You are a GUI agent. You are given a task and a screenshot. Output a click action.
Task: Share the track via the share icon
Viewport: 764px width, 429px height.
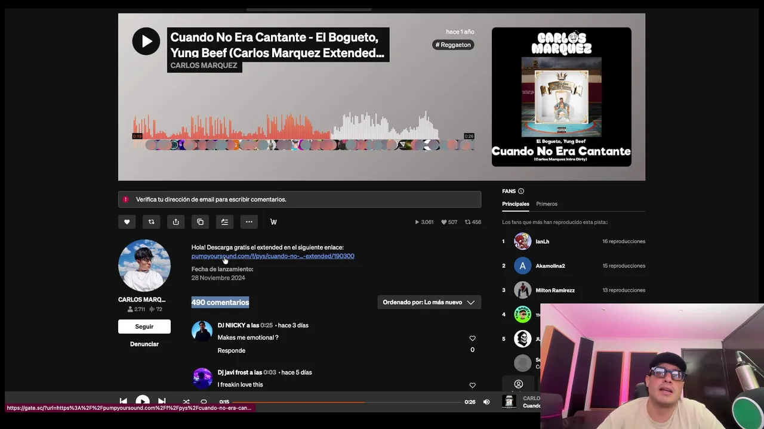coord(175,222)
